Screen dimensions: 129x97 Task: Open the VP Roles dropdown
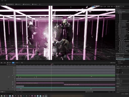35,4
